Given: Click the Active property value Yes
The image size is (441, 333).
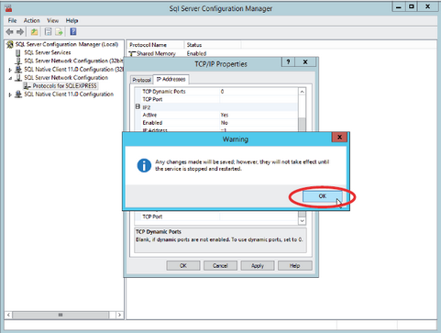Looking at the screenshot, I should [x=259, y=115].
